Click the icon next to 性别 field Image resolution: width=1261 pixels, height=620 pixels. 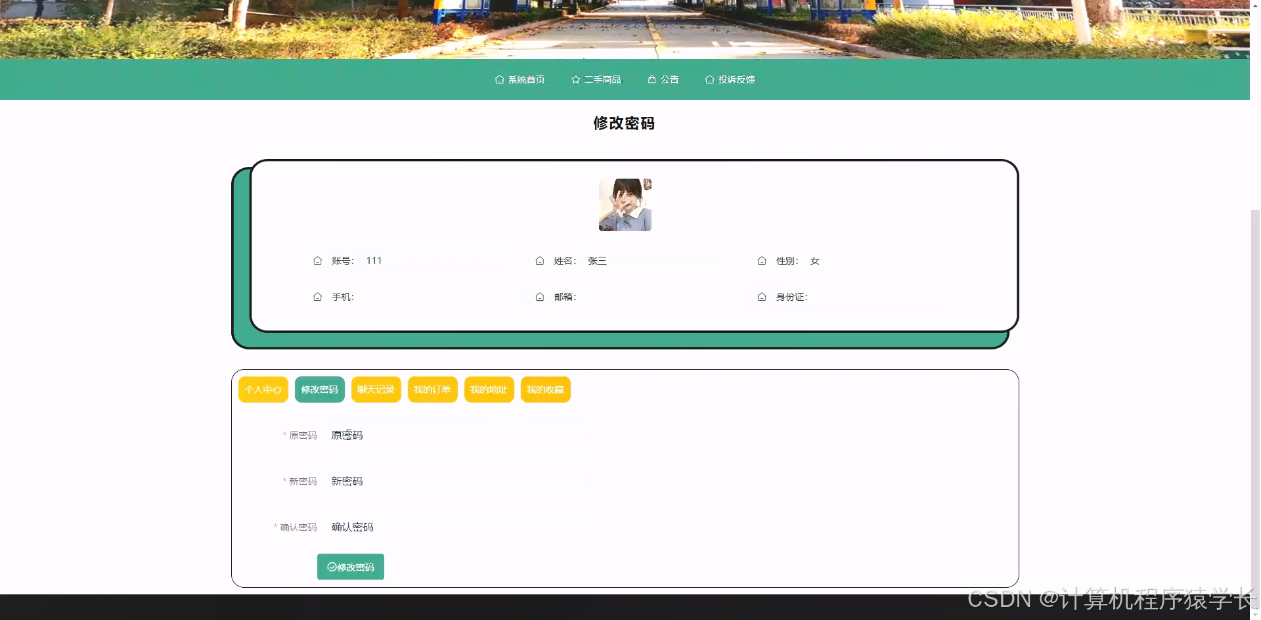[762, 261]
